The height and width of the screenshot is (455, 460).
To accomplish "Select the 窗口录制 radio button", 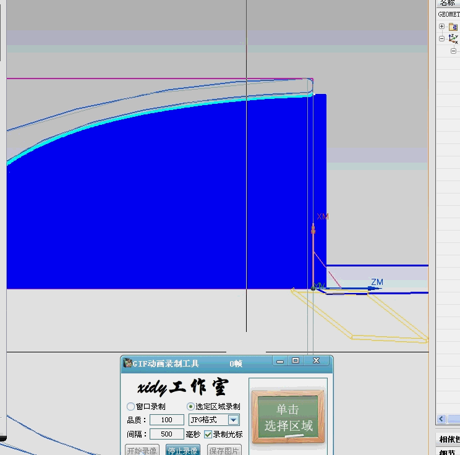I will tap(130, 406).
